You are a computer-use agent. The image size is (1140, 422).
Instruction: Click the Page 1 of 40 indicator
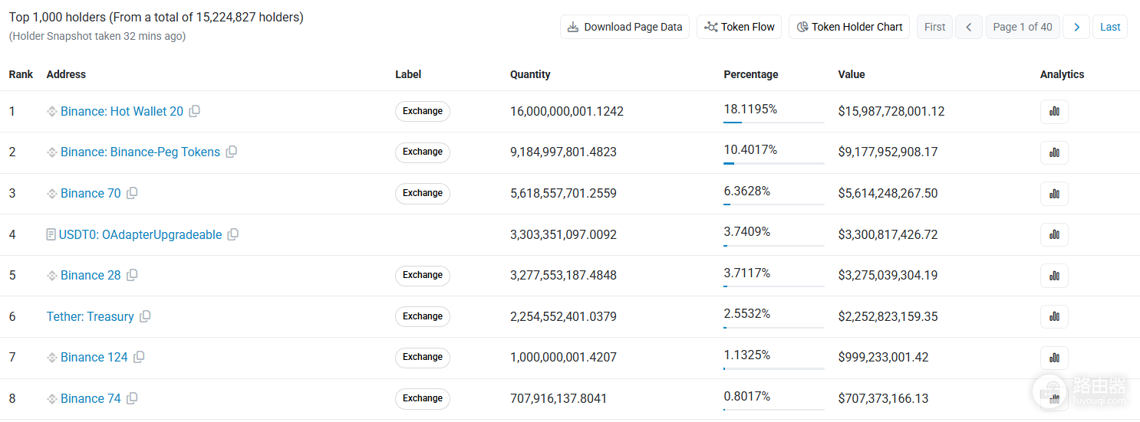pyautogui.click(x=1023, y=27)
